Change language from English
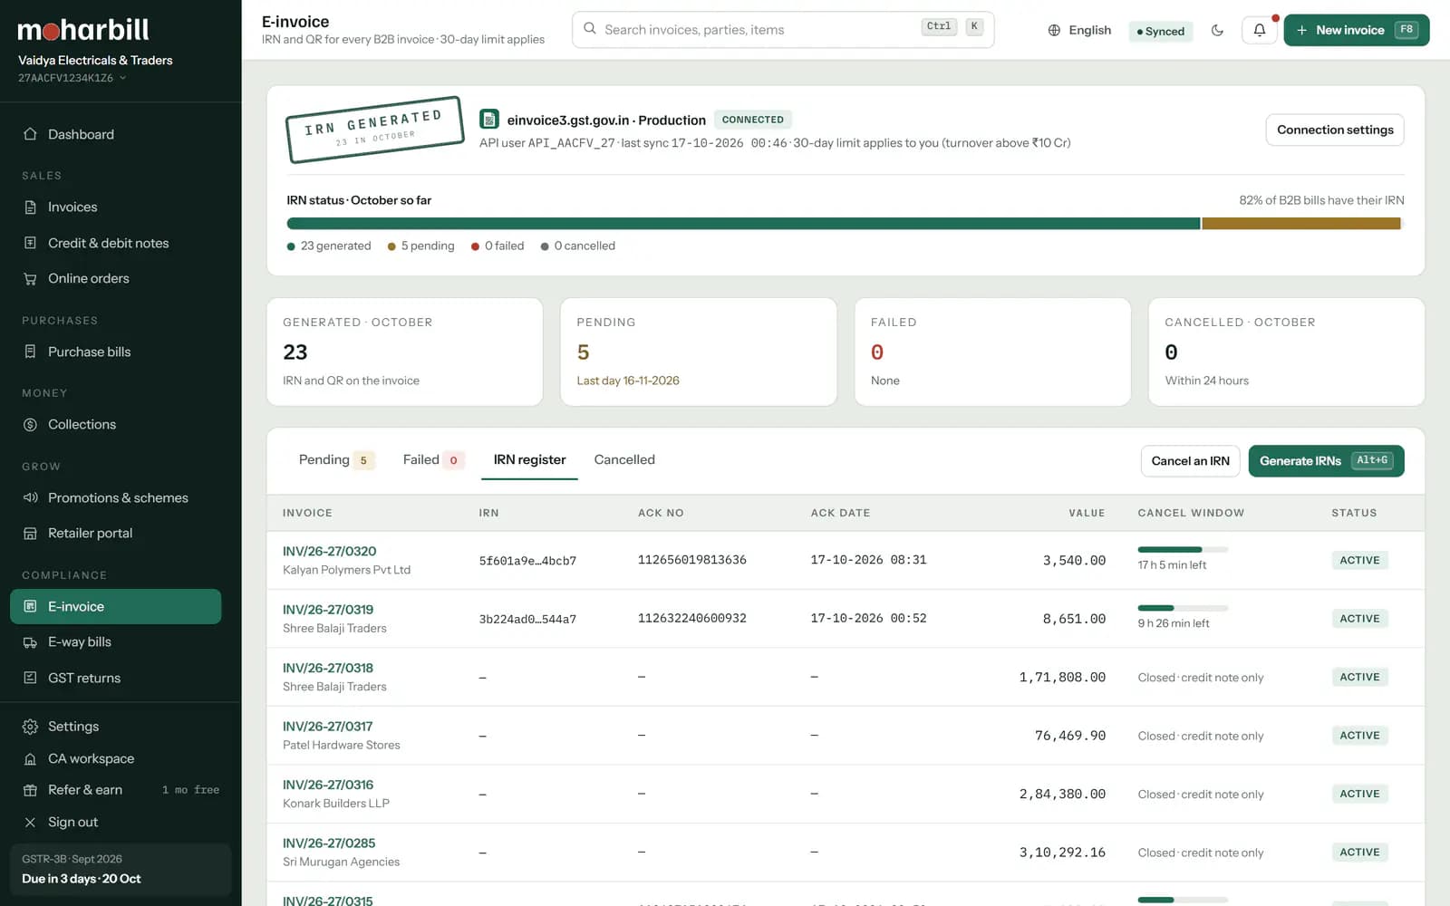Image resolution: width=1450 pixels, height=906 pixels. tap(1079, 30)
